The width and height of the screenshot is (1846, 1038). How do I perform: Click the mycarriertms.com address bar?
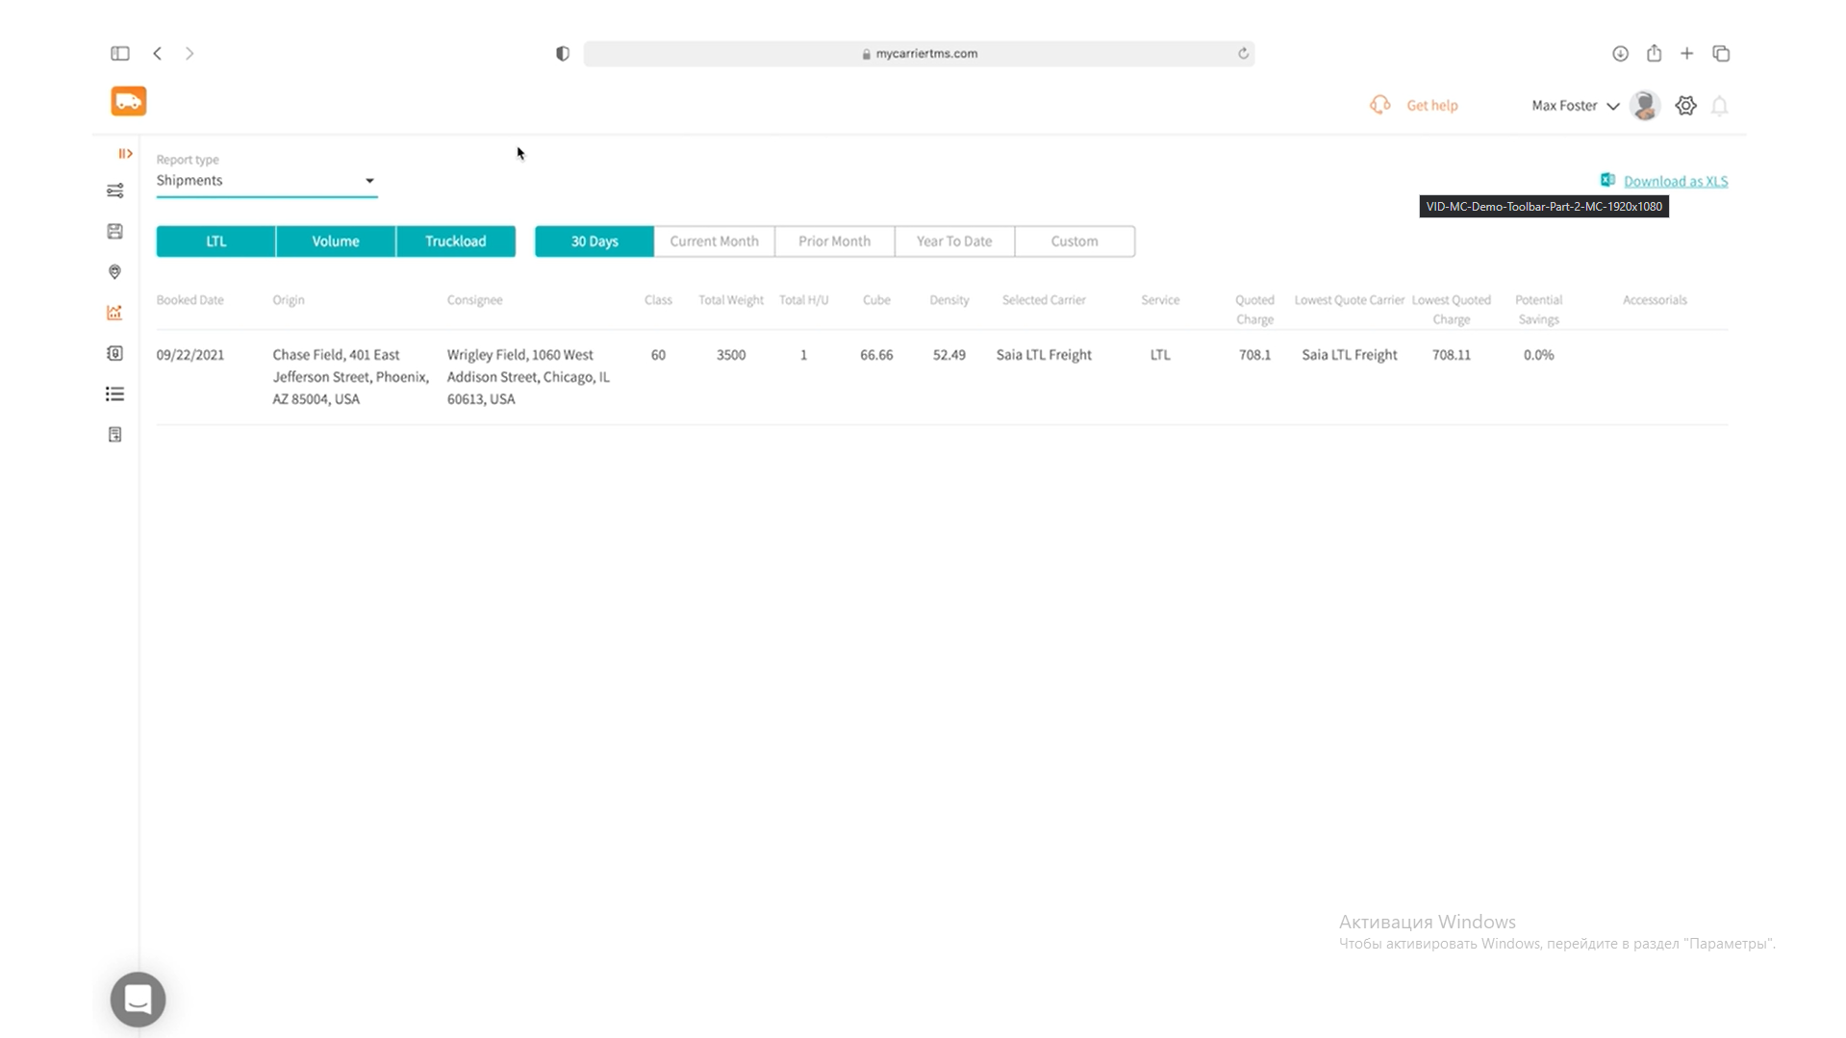coord(919,53)
